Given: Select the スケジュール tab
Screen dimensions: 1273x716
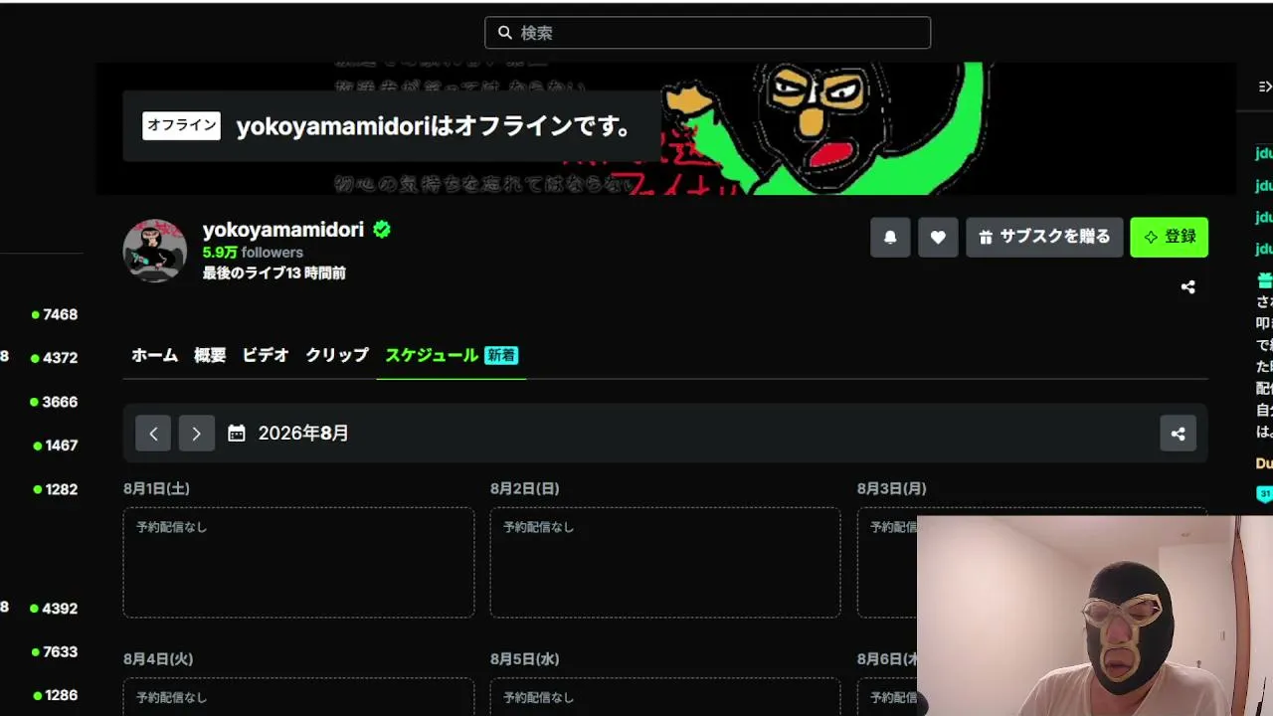Looking at the screenshot, I should click(x=432, y=355).
